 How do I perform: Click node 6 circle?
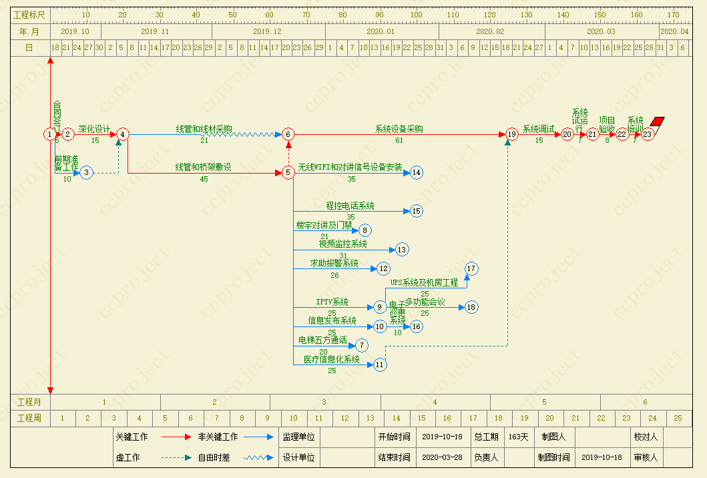288,134
